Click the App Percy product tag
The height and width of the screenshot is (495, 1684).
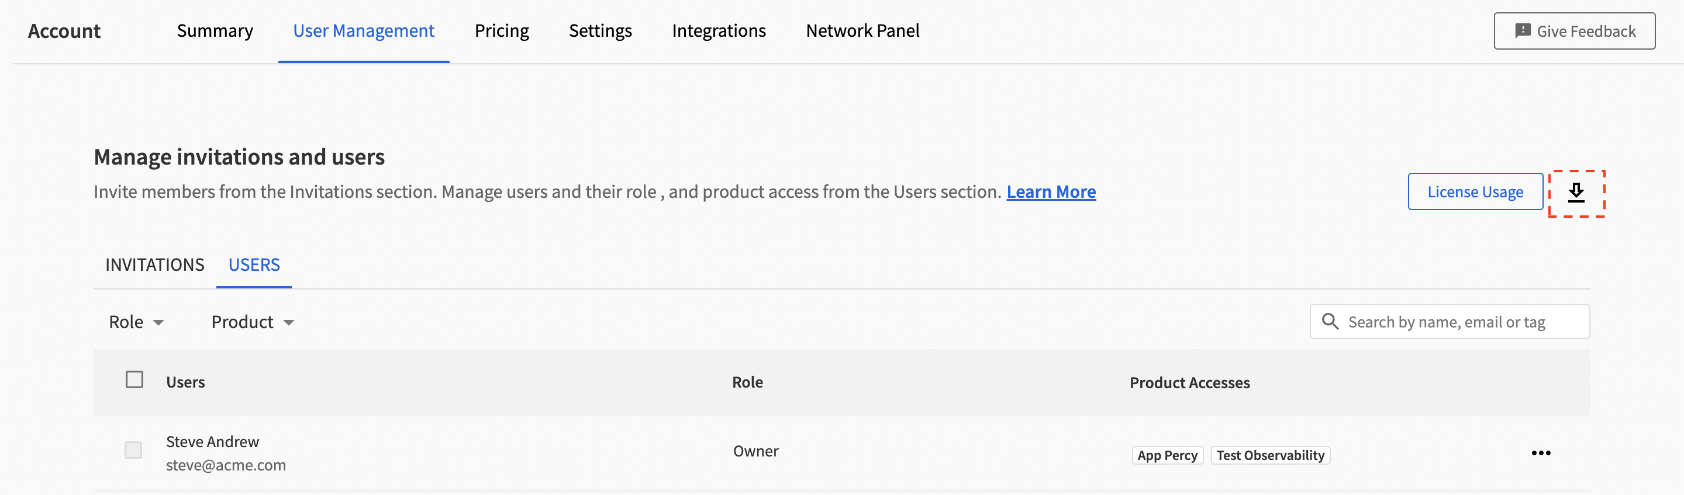pos(1167,455)
